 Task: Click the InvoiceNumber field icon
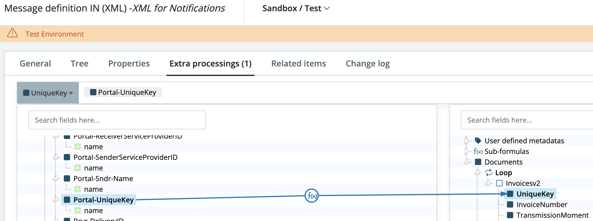point(510,204)
